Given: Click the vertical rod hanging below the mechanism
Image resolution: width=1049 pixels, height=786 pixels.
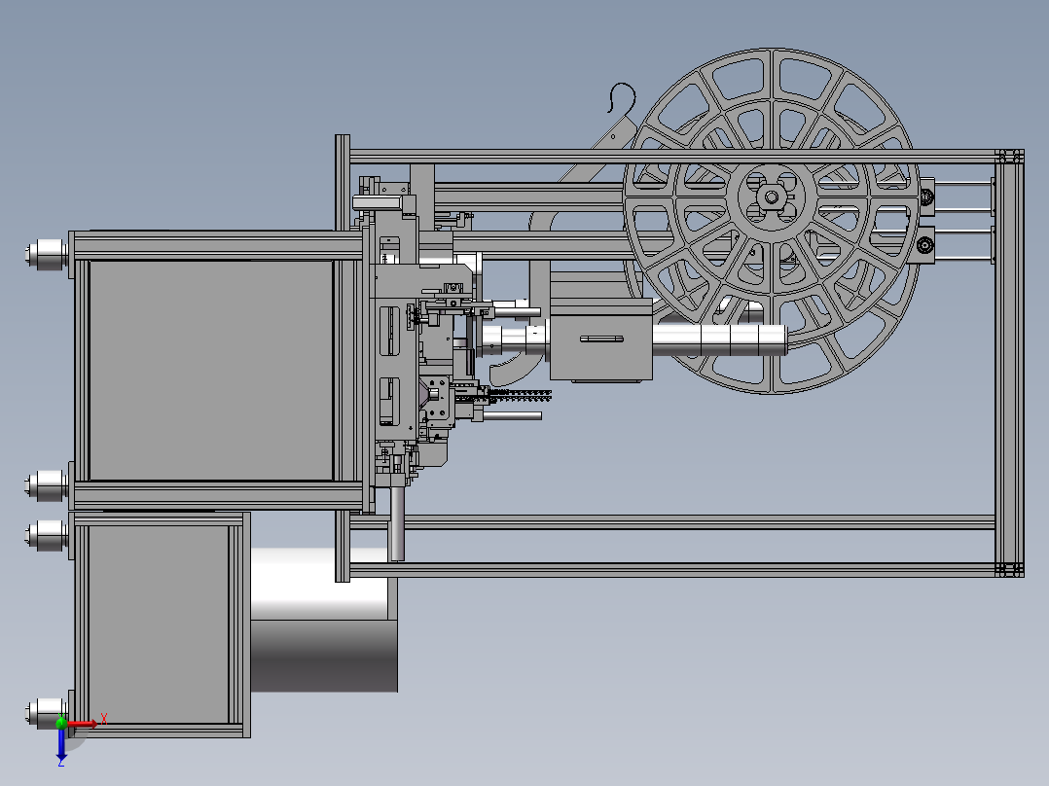Looking at the screenshot, I should point(397,523).
